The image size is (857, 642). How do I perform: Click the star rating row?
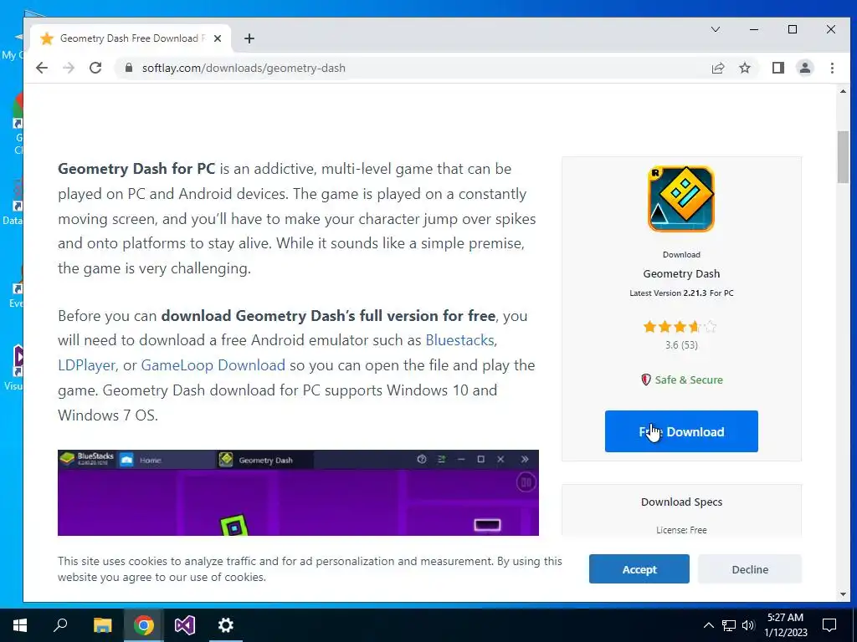click(680, 327)
